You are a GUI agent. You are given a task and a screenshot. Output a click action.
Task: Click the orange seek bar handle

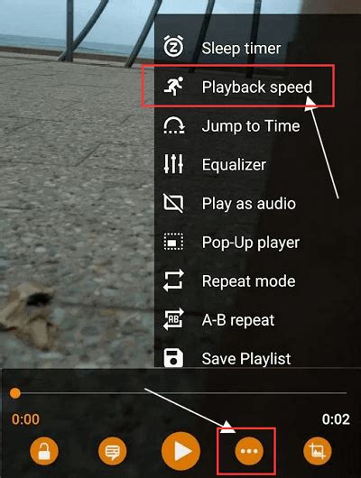pos(15,393)
